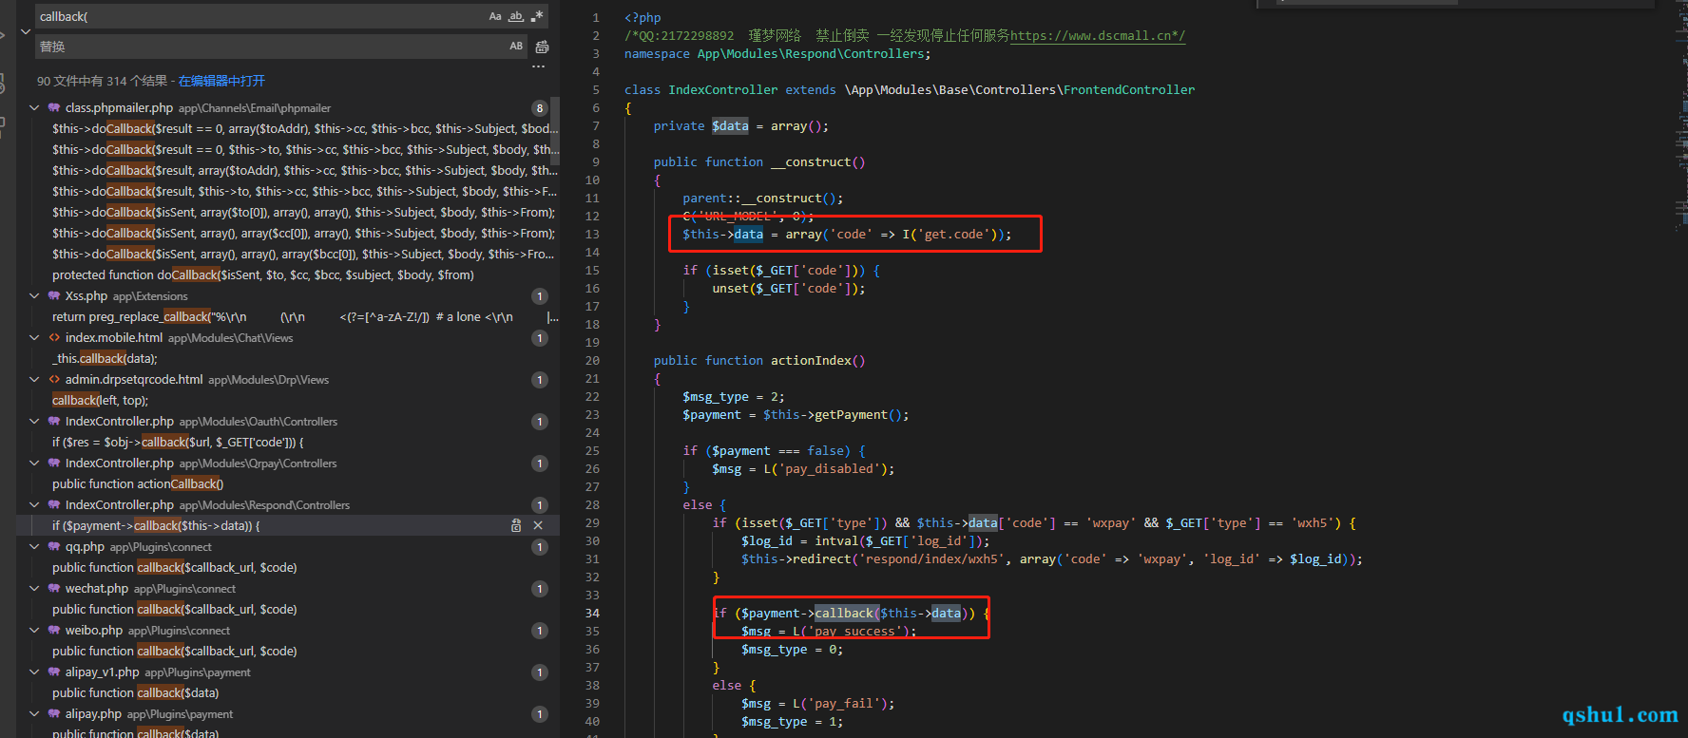Collapse qq.php results group
Screen dimensions: 1688x738
[34, 547]
